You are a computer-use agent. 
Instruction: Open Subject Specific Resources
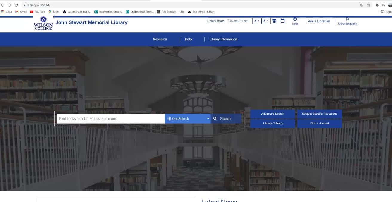tap(319, 114)
